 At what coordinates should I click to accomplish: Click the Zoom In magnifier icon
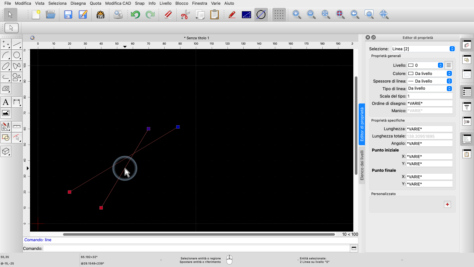296,14
